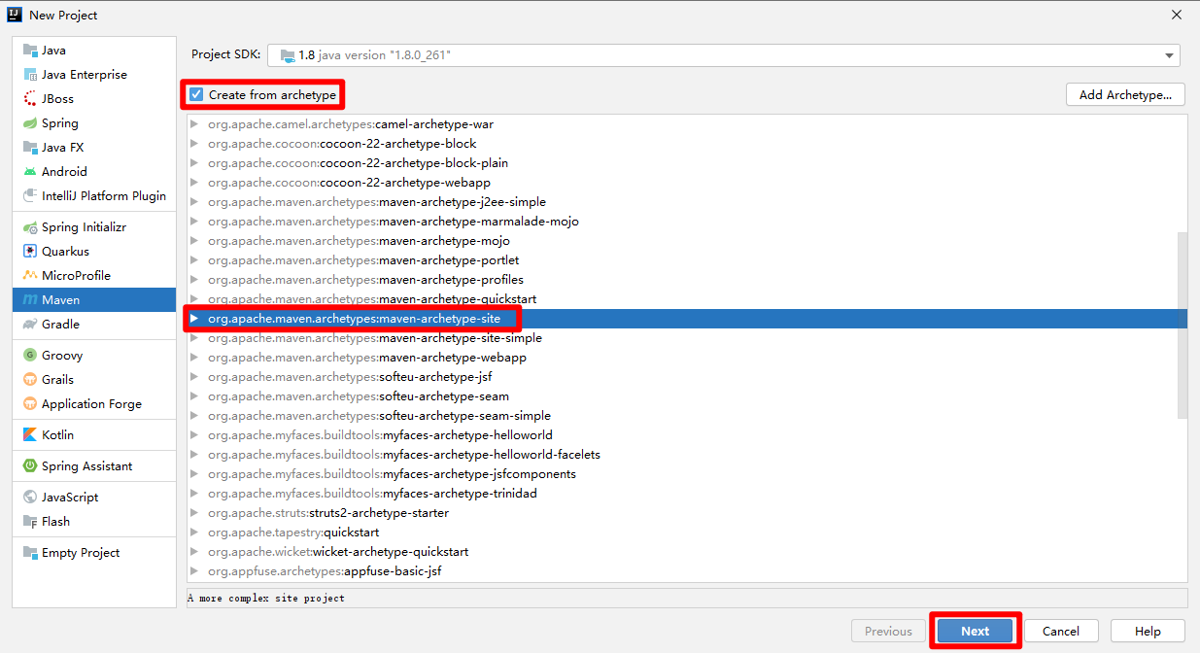Click the Spring leaf icon
This screenshot has width=1200, height=653.
click(x=30, y=123)
